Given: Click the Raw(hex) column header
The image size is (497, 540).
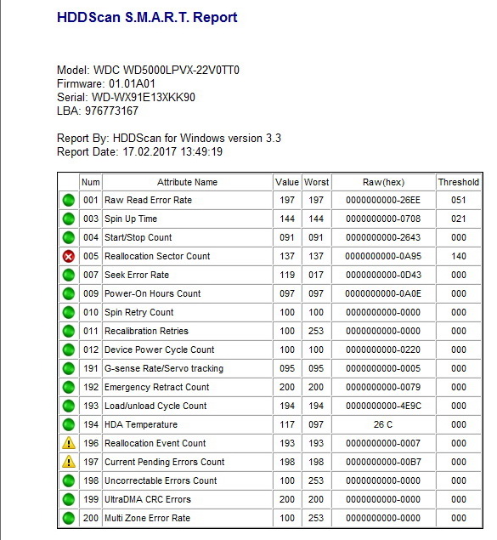Looking at the screenshot, I should [383, 182].
